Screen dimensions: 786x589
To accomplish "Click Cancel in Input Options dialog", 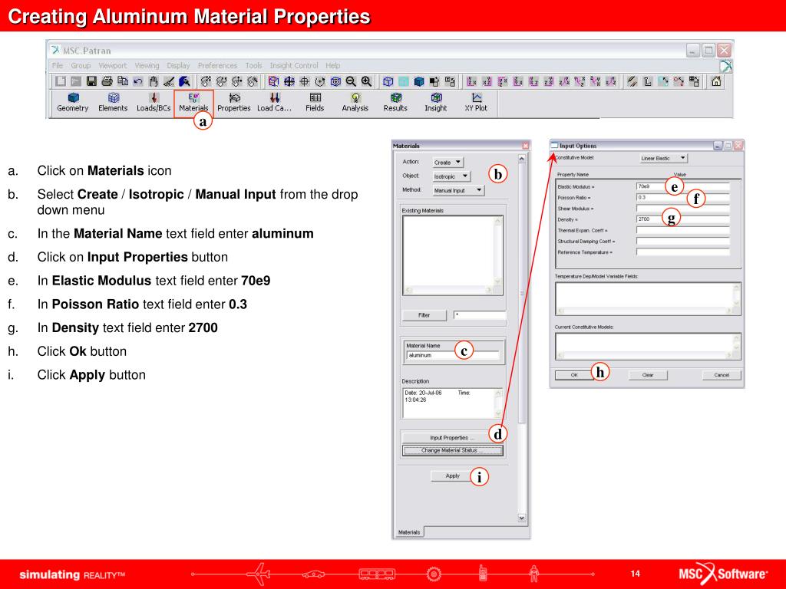I will [722, 375].
